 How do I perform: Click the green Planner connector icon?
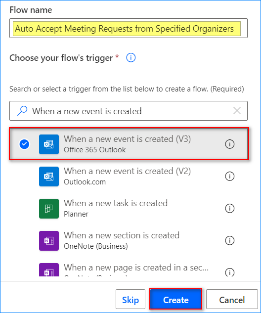tap(49, 209)
